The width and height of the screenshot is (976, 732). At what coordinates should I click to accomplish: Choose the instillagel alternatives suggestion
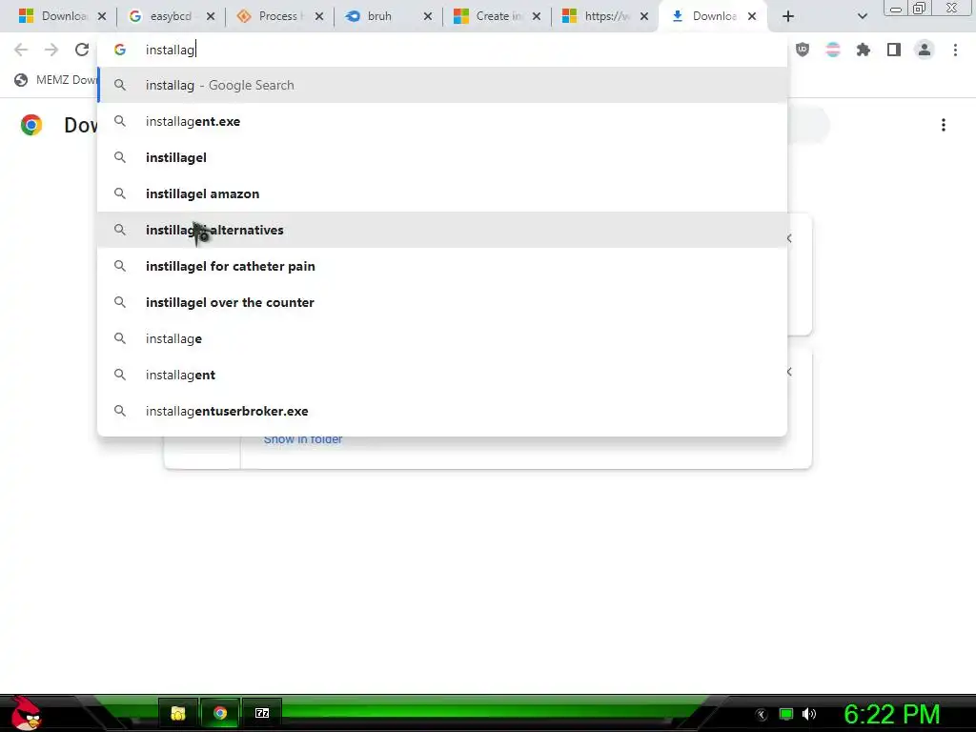point(442,230)
